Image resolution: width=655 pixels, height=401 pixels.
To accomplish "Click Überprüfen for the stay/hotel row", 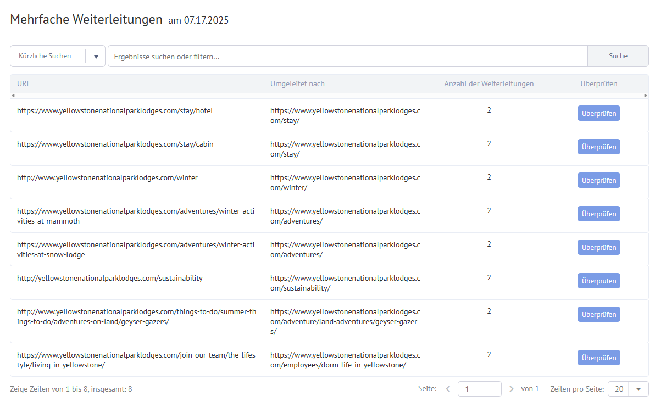I will pyautogui.click(x=598, y=113).
